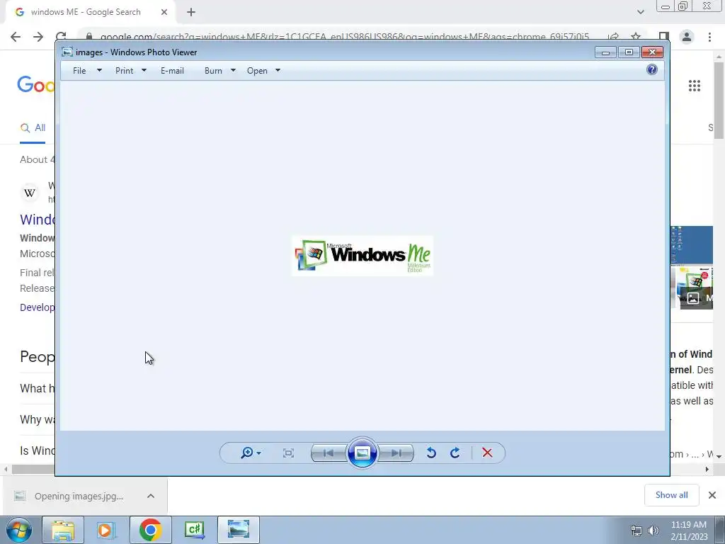
Task: Click the network tray icon
Action: click(x=636, y=531)
